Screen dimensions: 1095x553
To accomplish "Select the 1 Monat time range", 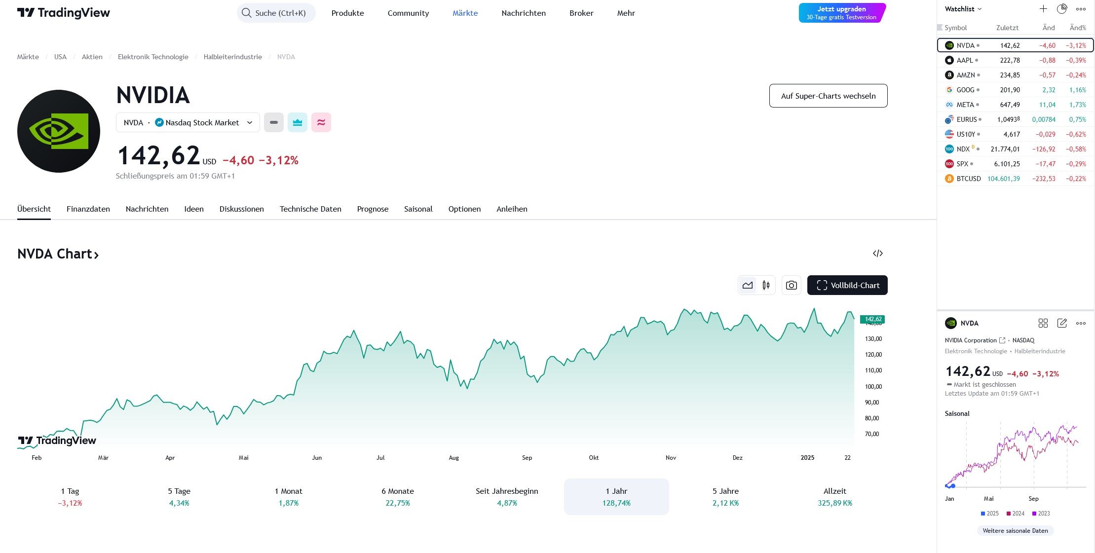I will [x=289, y=497].
